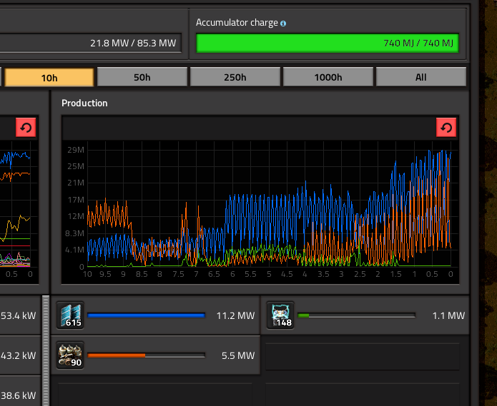Choose the 1000h timeframe
The width and height of the screenshot is (497, 406).
[x=328, y=77]
